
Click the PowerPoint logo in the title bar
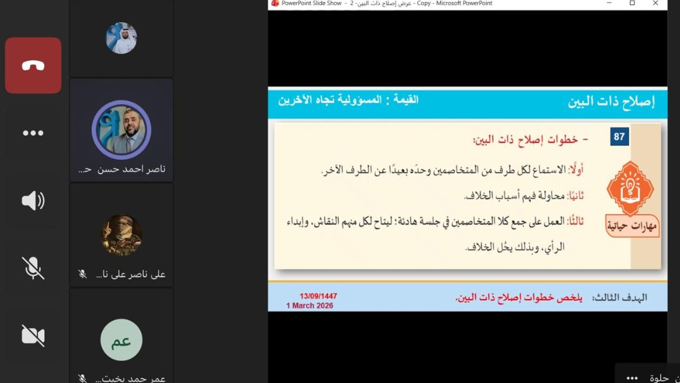pos(275,4)
